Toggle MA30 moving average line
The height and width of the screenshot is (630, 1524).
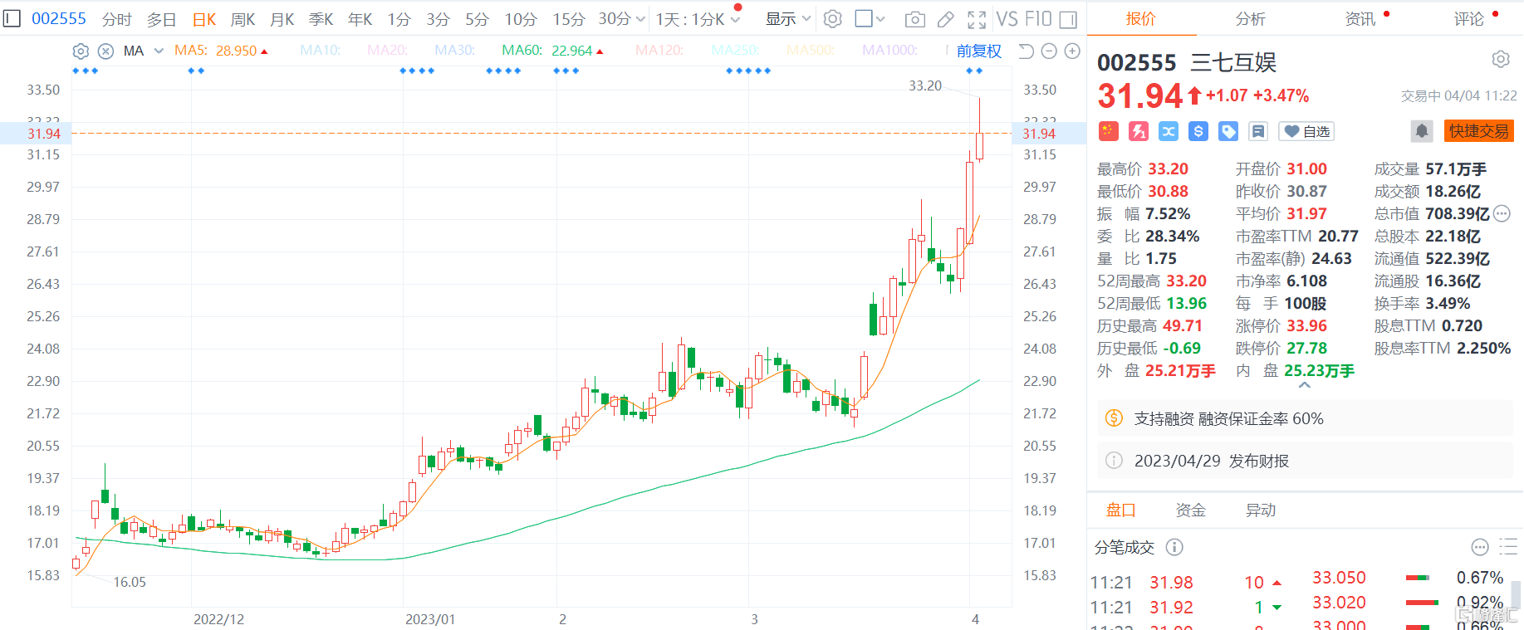tap(454, 51)
